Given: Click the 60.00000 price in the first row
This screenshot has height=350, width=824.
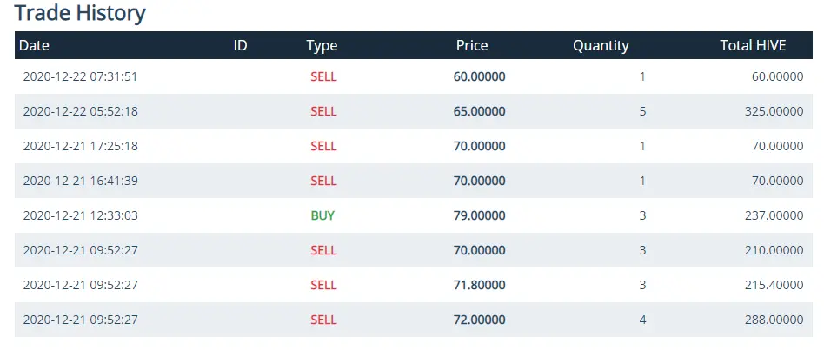Looking at the screenshot, I should [x=479, y=76].
